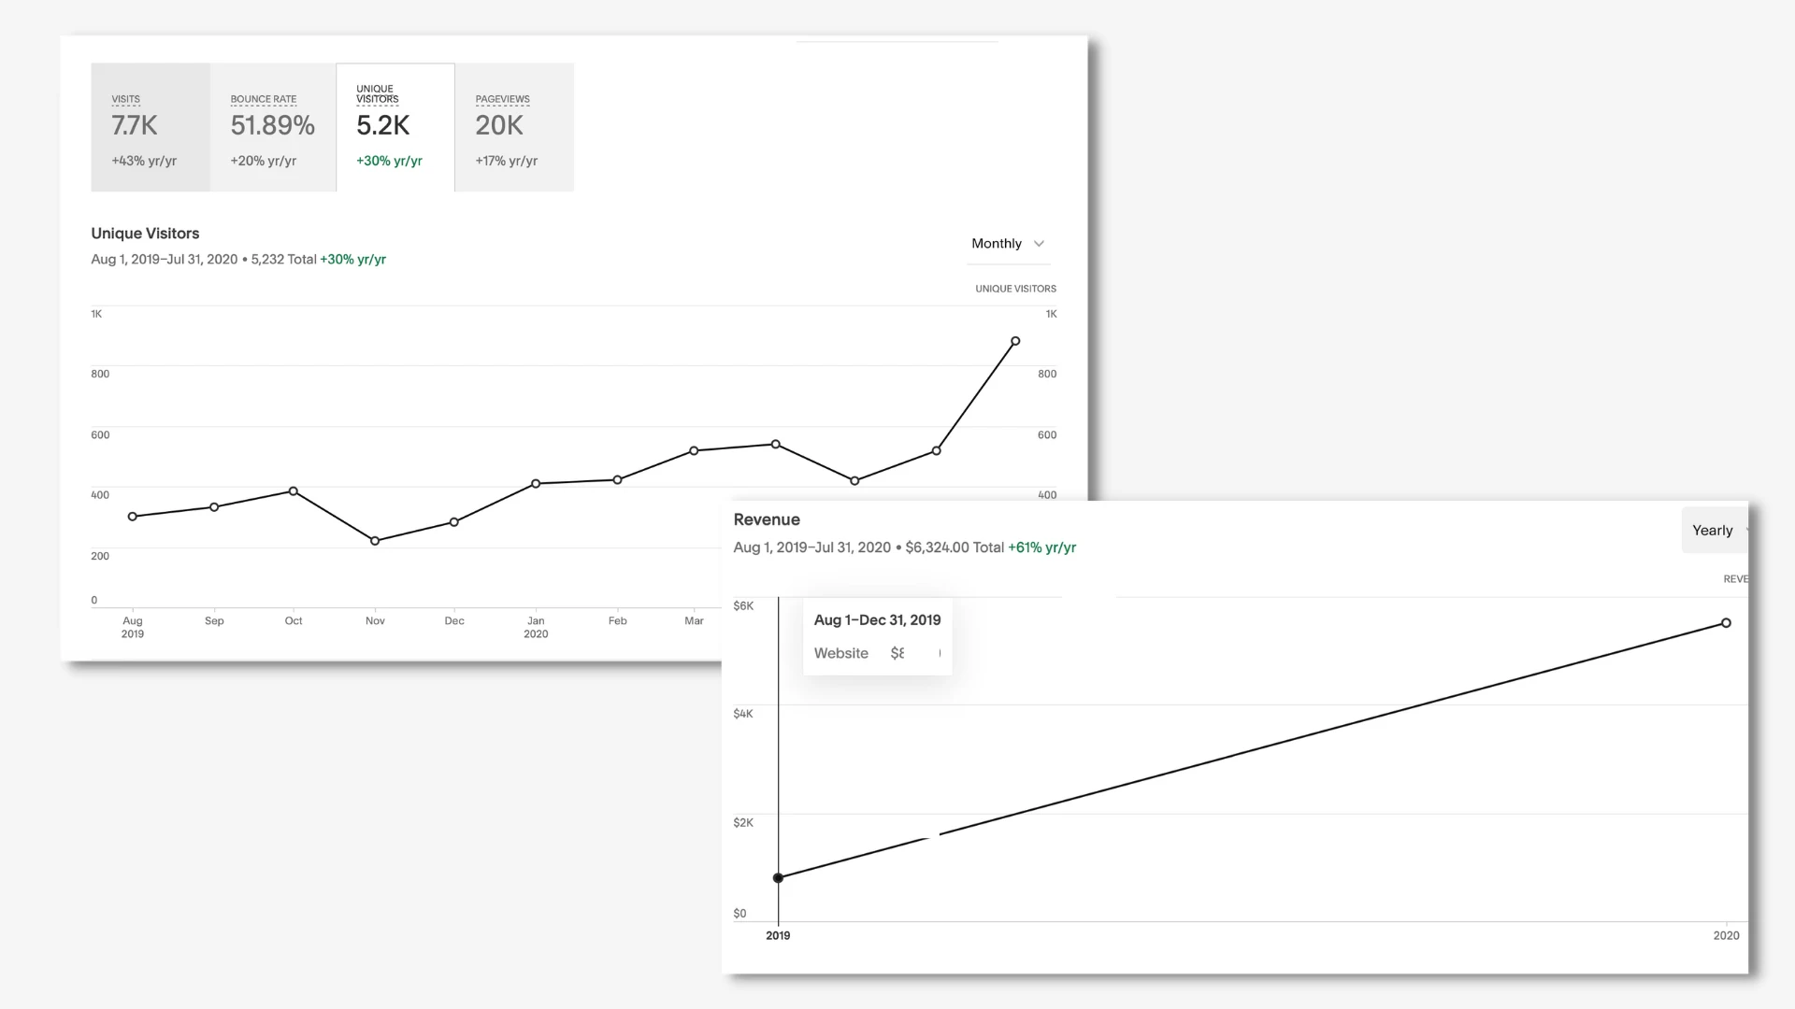Select the Bounce Rate metric card

click(x=272, y=127)
